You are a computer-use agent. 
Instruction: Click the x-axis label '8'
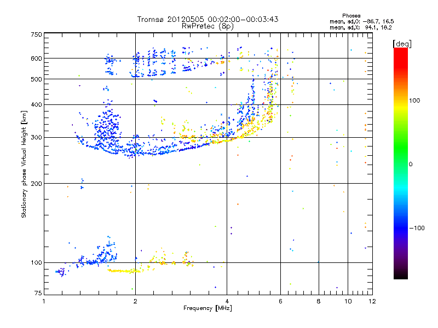[x=319, y=301]
